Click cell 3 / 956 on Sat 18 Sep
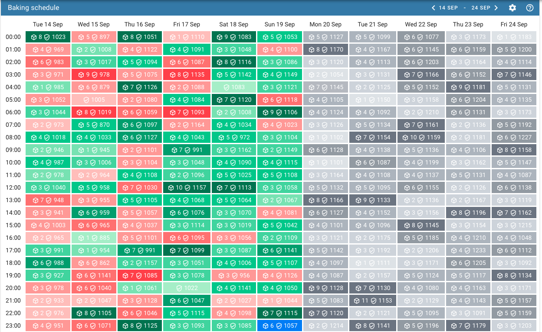 coord(233,276)
